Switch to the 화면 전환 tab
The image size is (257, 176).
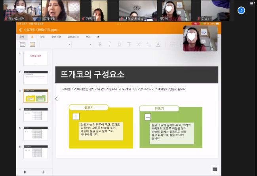click(56, 37)
